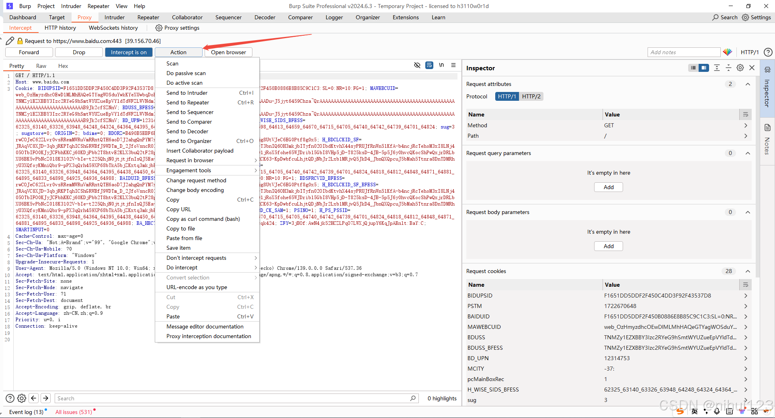Open the Engagement tools submenu
This screenshot has height=418, width=775.
point(207,170)
